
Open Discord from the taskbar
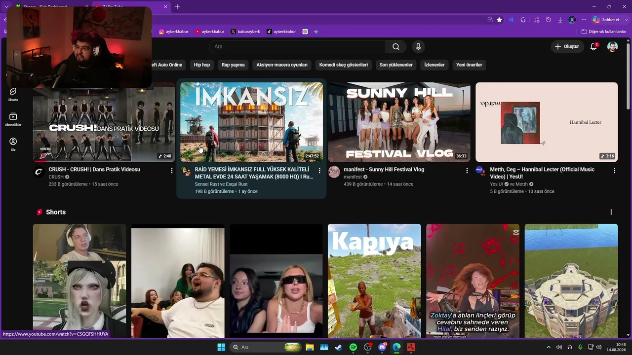pyautogui.click(x=382, y=347)
